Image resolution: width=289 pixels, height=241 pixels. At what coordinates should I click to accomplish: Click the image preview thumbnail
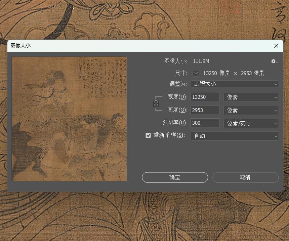69,119
